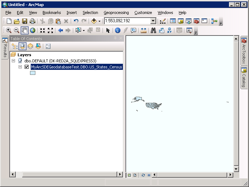The height and width of the screenshot is (187, 249).
Task: Toggle auto-hide pin on Table Of Contents
Action: [115, 38]
